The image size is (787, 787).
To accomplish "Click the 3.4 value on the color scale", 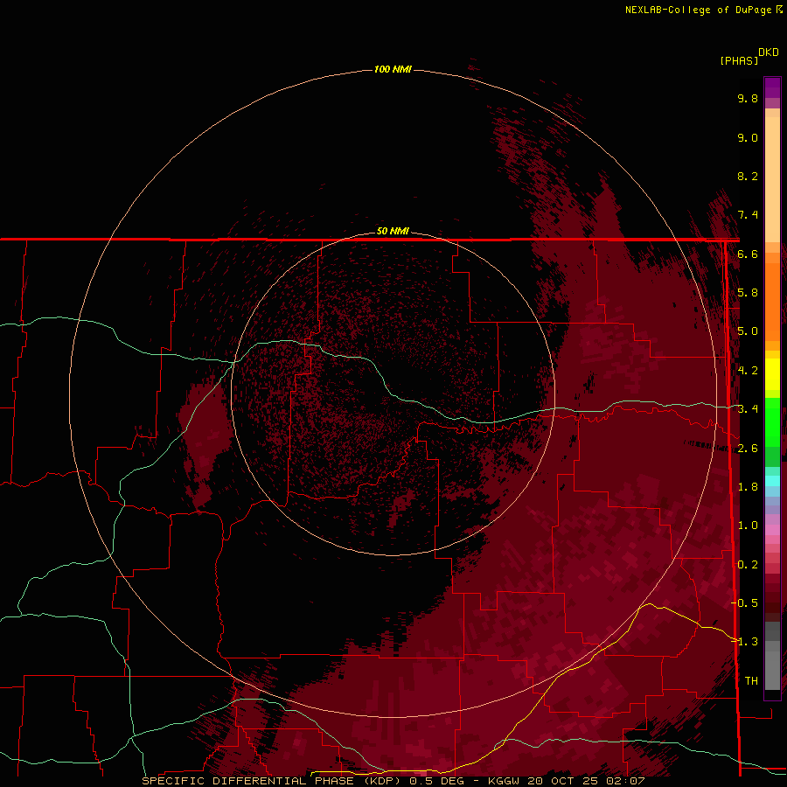I will pos(748,409).
